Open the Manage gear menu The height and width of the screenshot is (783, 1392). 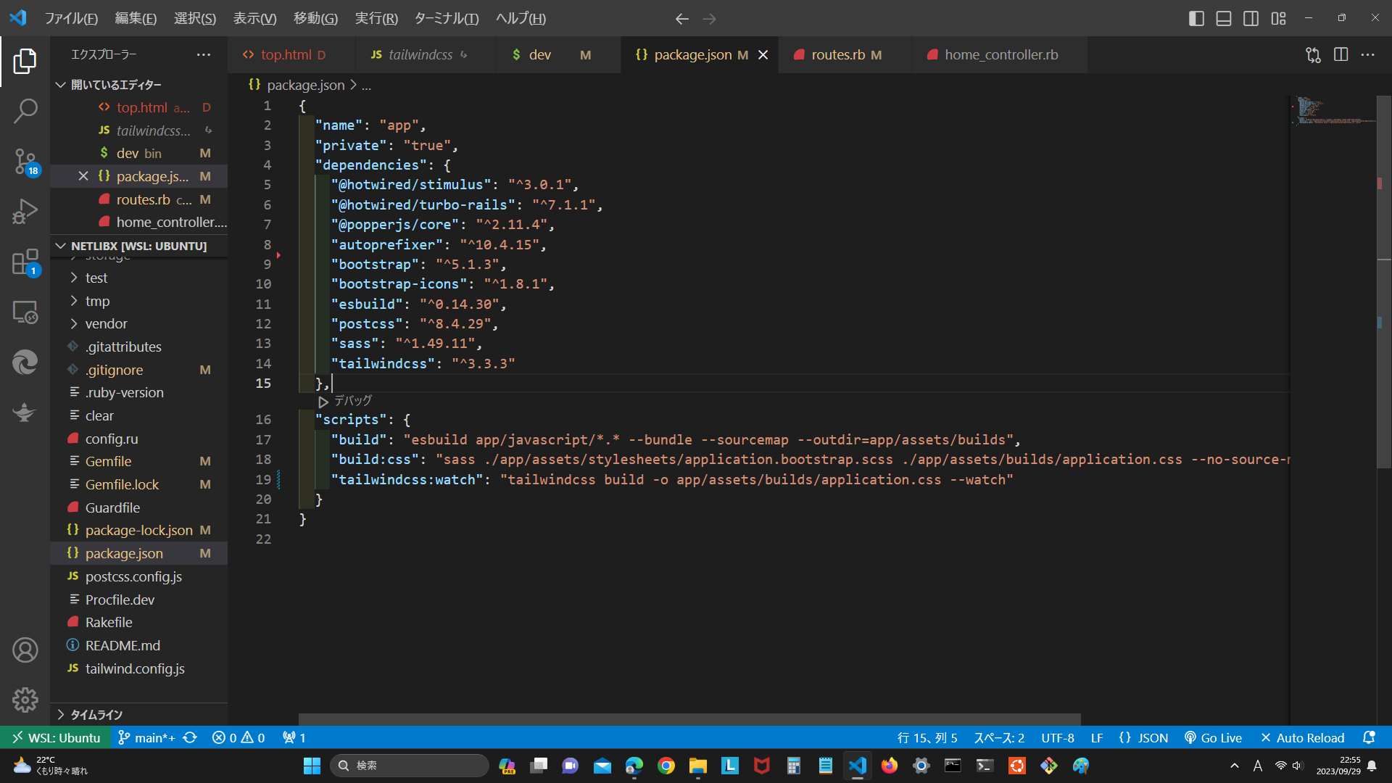(x=25, y=700)
